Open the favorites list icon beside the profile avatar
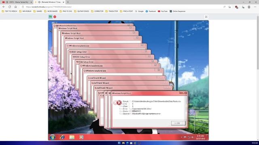 (243, 7)
